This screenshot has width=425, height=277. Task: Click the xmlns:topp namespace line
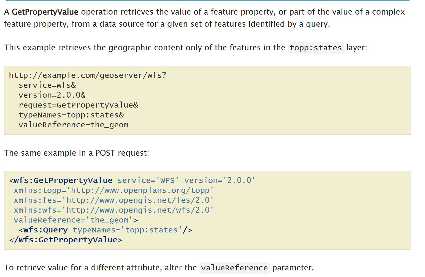[x=114, y=190]
